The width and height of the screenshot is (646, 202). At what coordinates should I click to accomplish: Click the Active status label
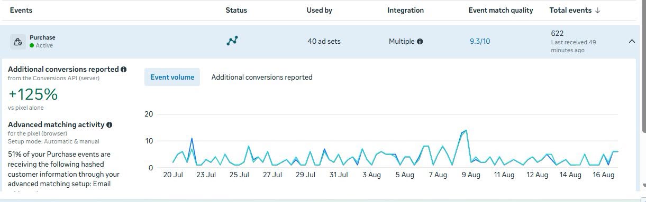[44, 45]
